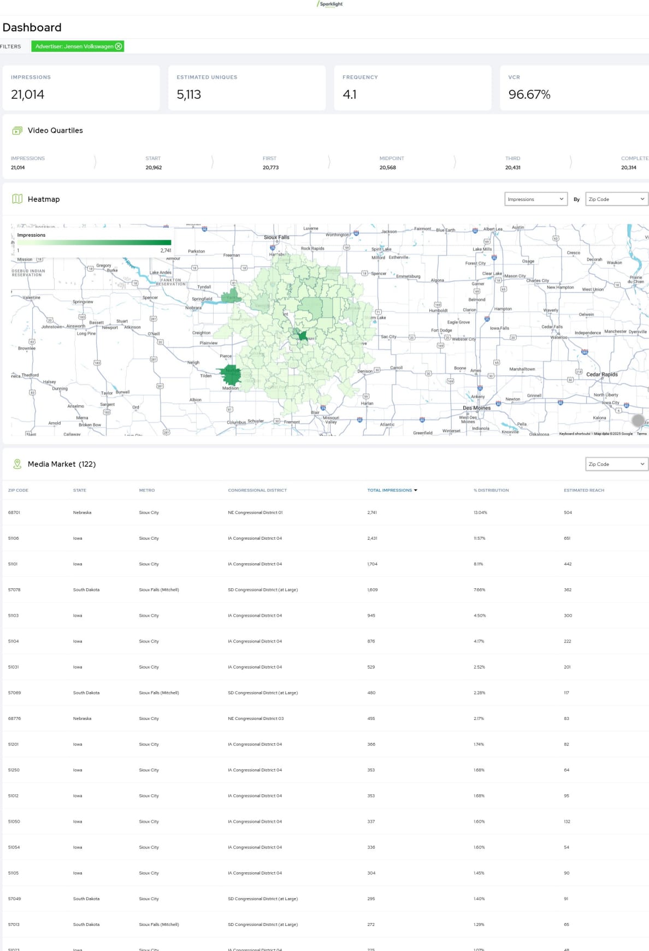The image size is (649, 951).
Task: Click the Sparklight logo
Action: [330, 4]
